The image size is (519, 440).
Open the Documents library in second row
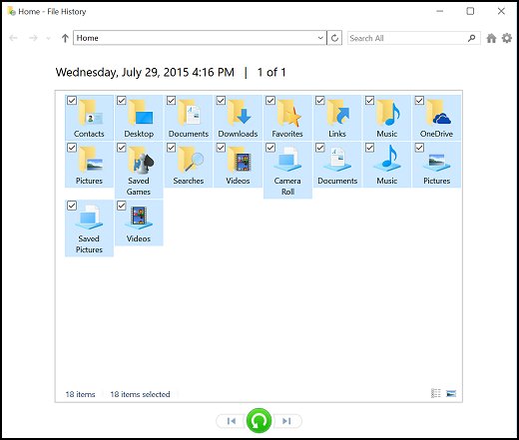337,160
